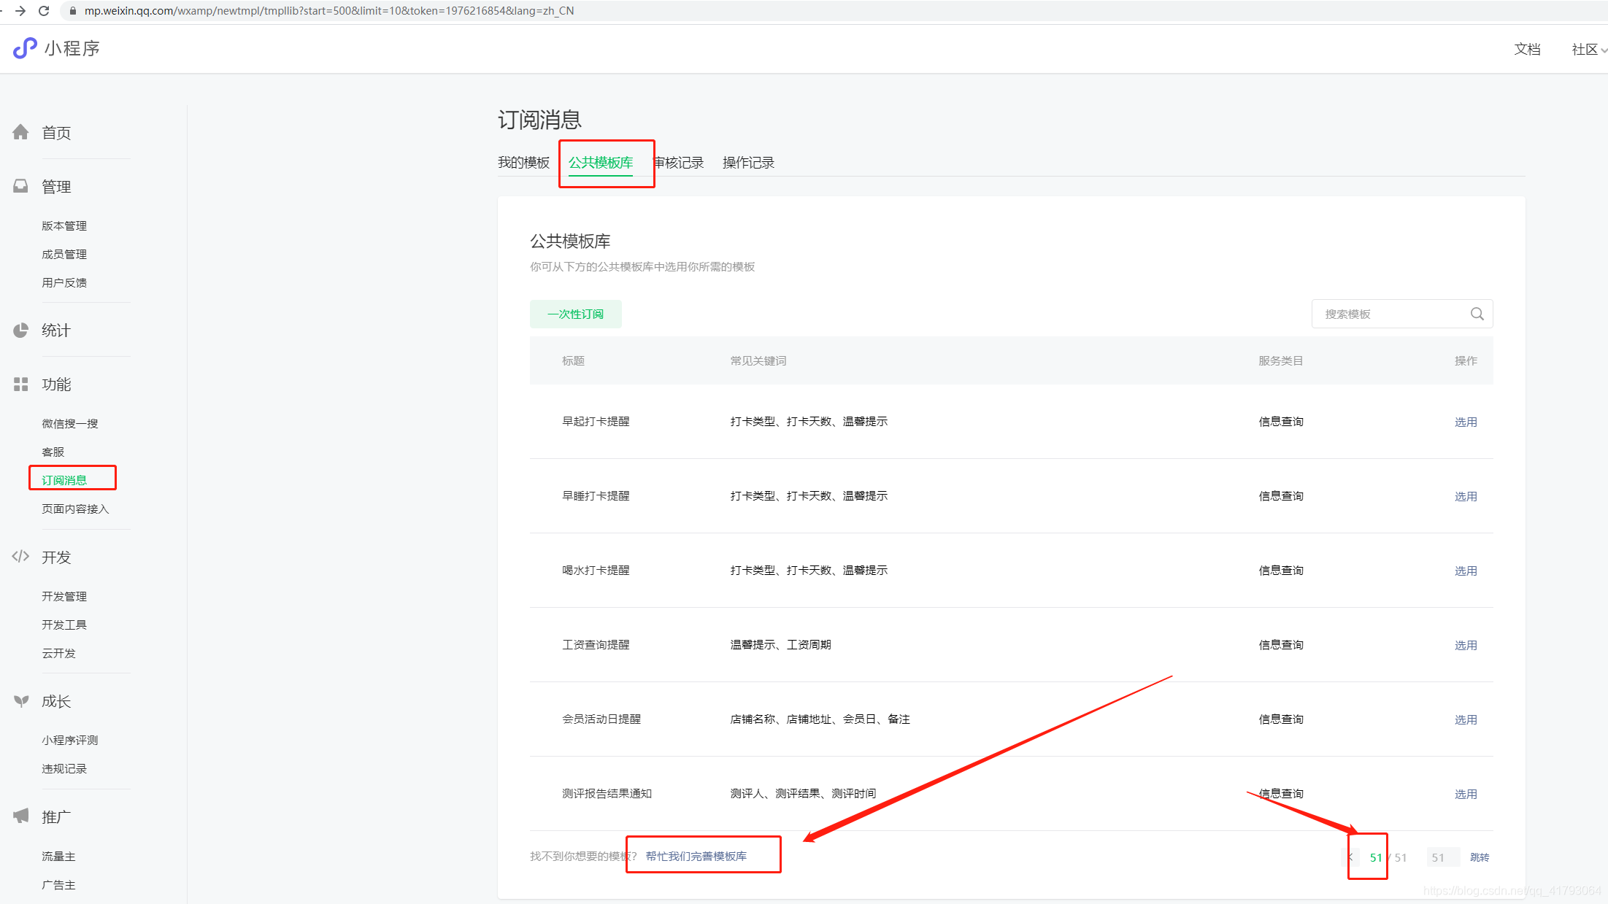
Task: Select the 公共模板库 tab
Action: [x=601, y=163]
